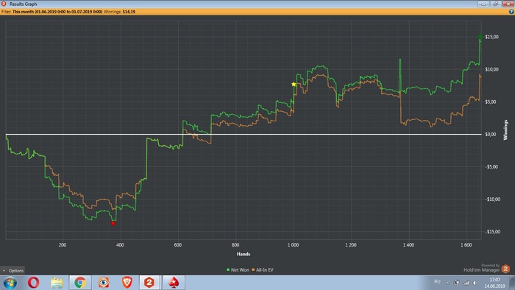Click the Results Graph title bar icon
The height and width of the screenshot is (290, 515).
(4, 4)
